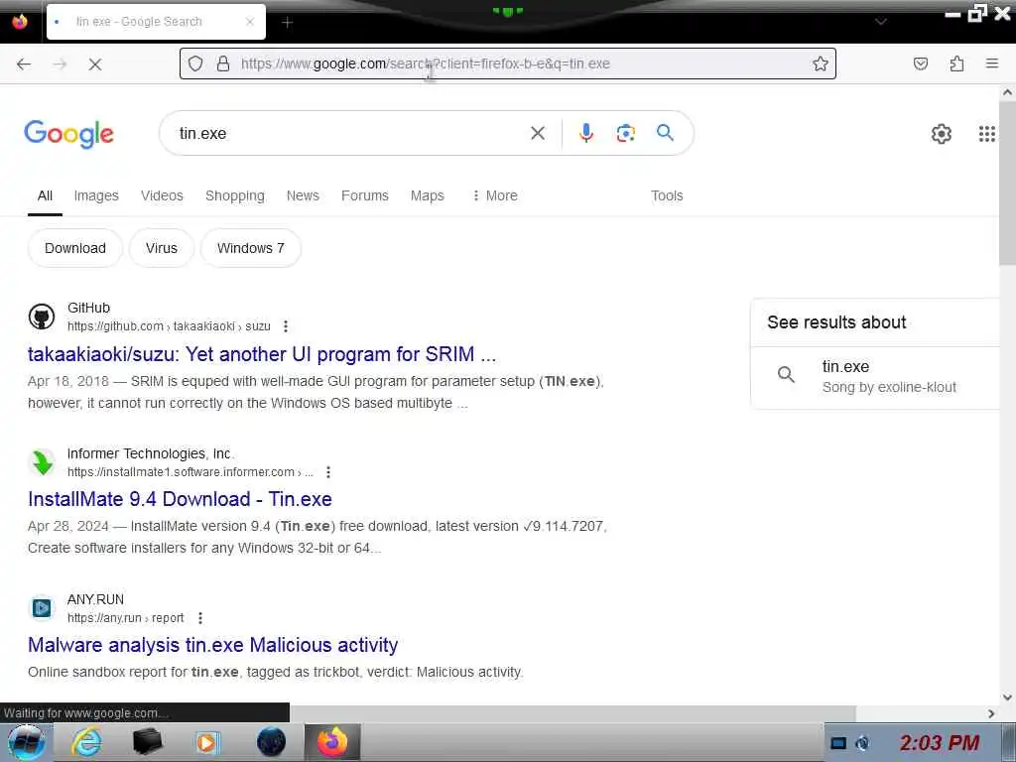Open the volume speaker tray icon

pyautogui.click(x=862, y=743)
